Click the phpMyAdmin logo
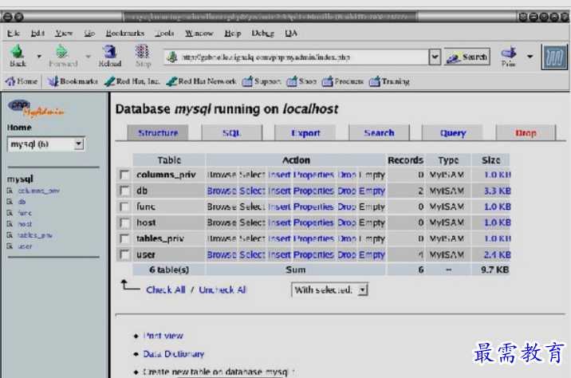The height and width of the screenshot is (378, 571). [x=36, y=108]
